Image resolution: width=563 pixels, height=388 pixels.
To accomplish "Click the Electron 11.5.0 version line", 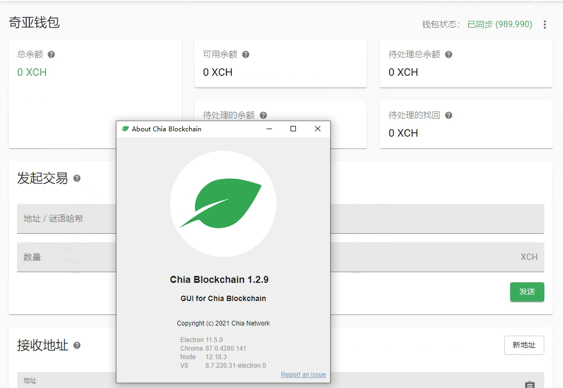I will [201, 339].
